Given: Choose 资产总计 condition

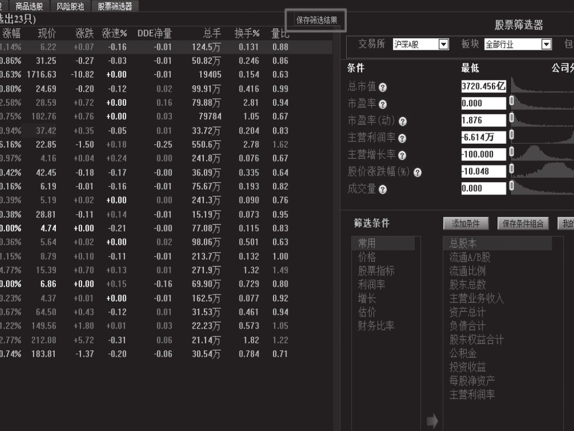Looking at the screenshot, I should 468,312.
